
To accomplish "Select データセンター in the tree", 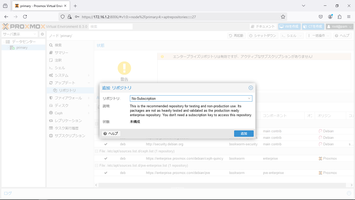I will (x=24, y=42).
